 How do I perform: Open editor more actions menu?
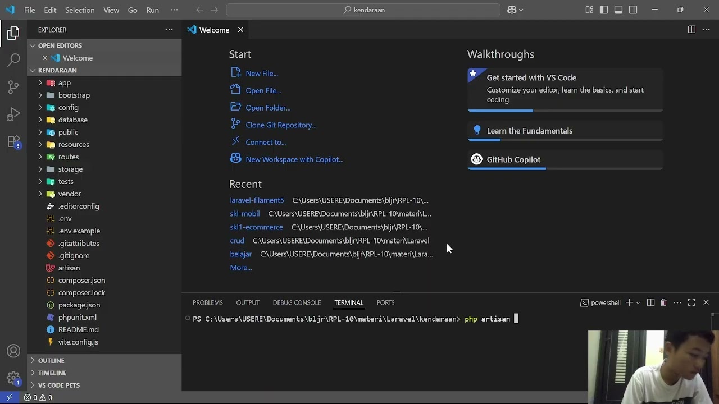(x=706, y=30)
